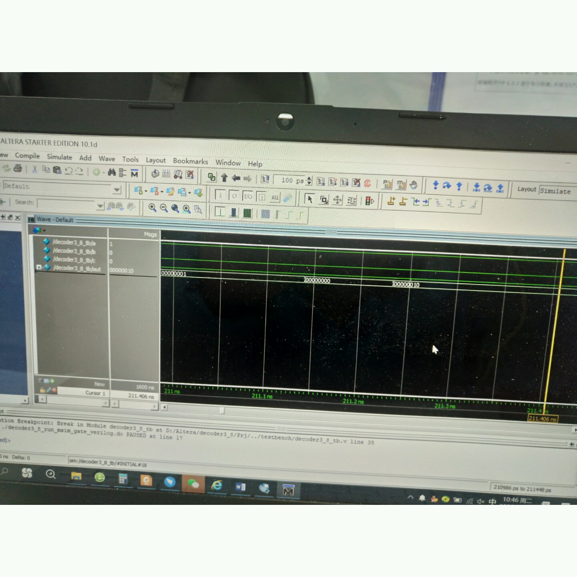
Task: Click the Restart simulation icon
Action: click(x=265, y=179)
